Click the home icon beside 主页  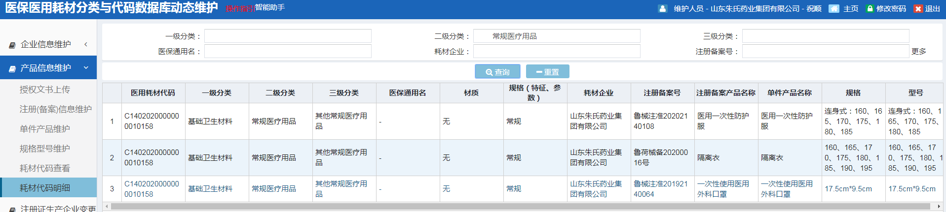(x=833, y=8)
